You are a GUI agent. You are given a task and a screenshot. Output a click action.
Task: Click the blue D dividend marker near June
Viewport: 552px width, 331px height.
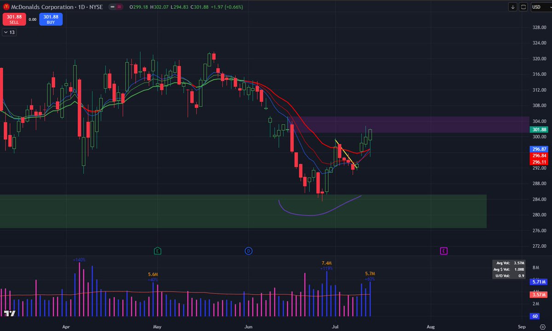tap(248, 251)
